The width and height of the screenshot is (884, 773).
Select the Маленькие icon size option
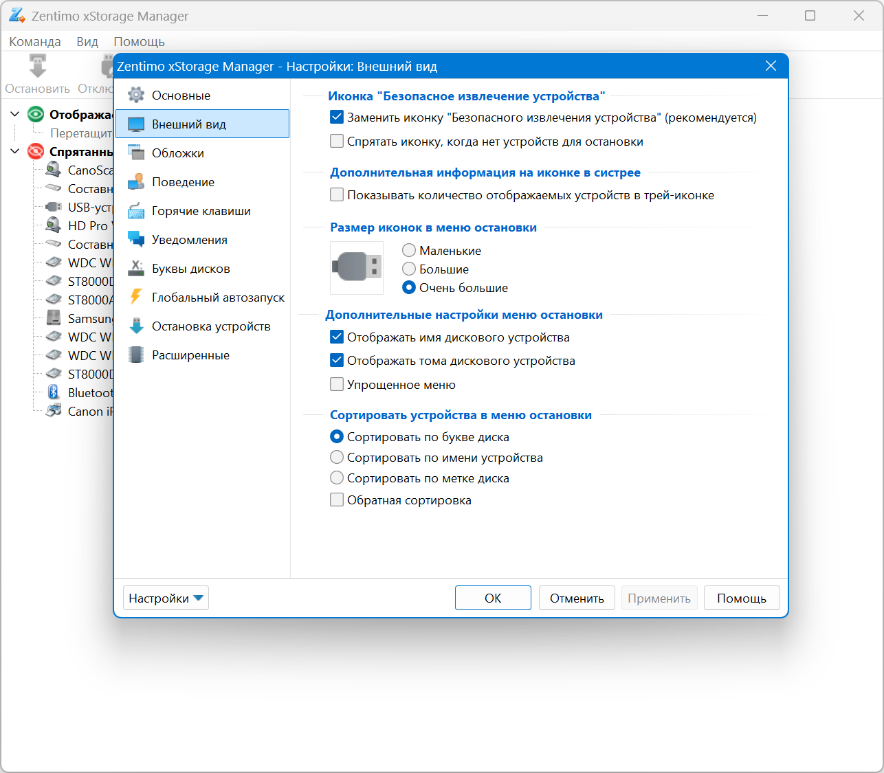(x=409, y=251)
